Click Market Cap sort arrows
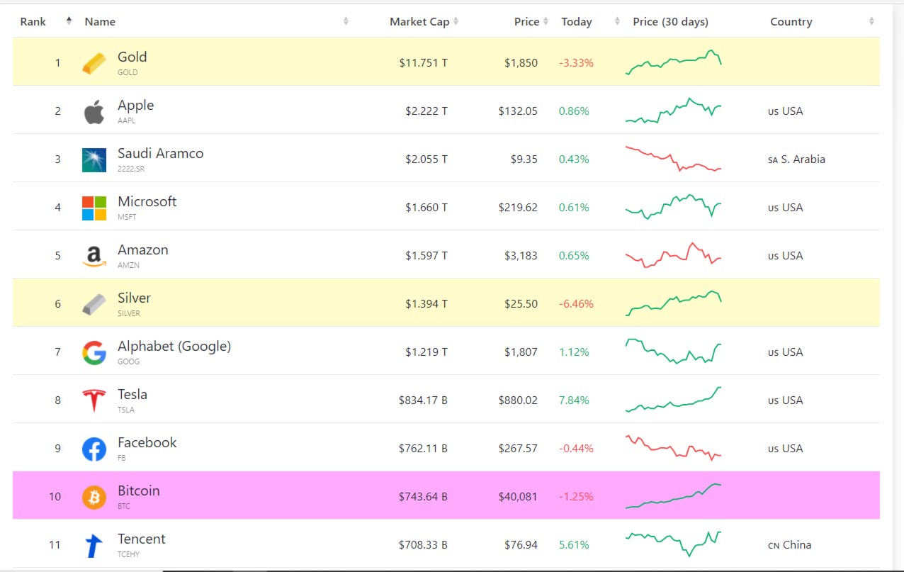Screen dimensions: 904x572 tap(456, 21)
